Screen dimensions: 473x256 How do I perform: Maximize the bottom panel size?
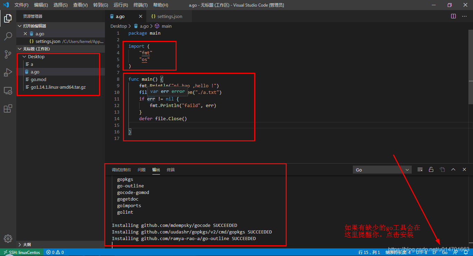point(453,169)
